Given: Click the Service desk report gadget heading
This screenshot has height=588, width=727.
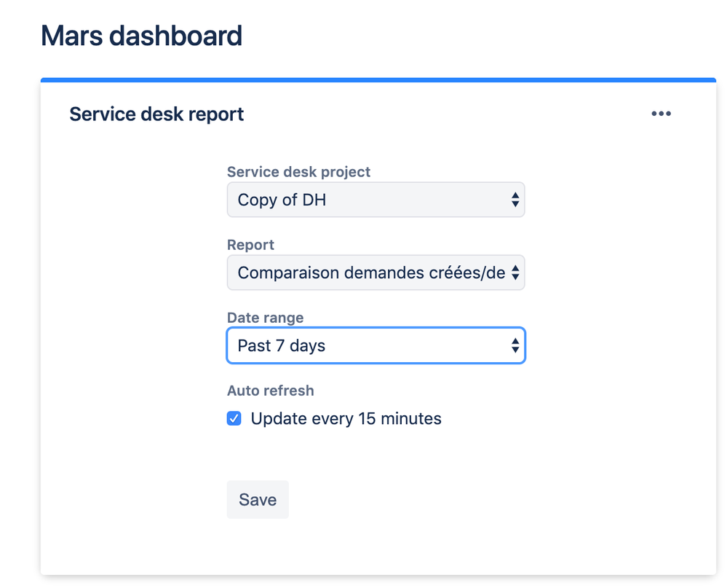Looking at the screenshot, I should (156, 114).
